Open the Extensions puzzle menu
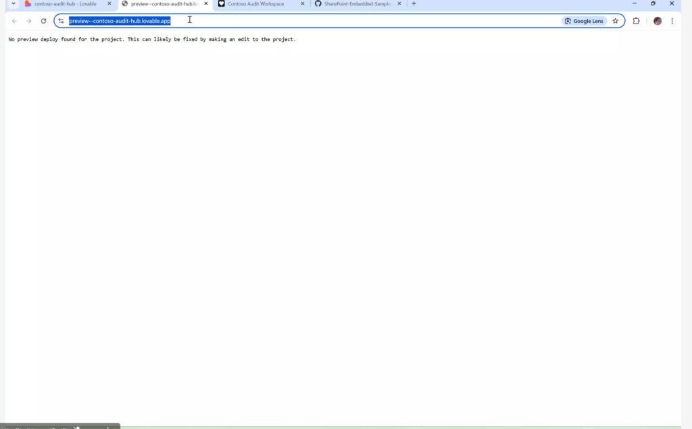The image size is (692, 429). pyautogui.click(x=636, y=21)
